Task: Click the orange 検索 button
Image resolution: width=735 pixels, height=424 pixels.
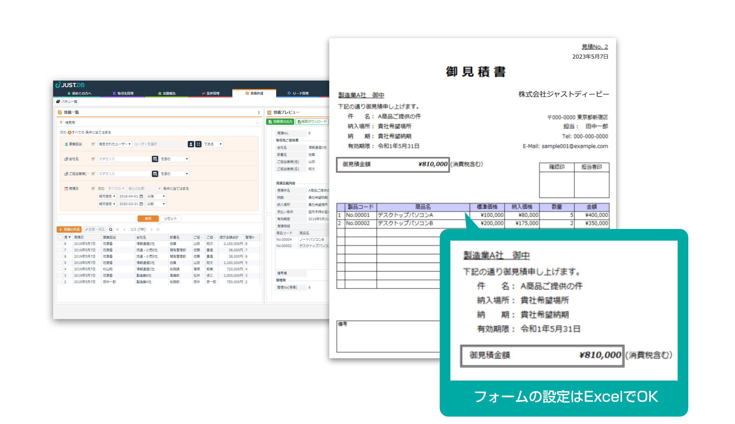Action: click(148, 219)
